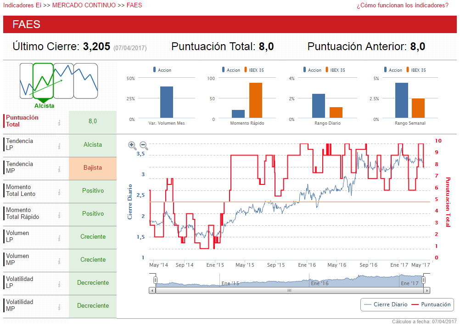Open info icon for Momento Total Rápido

tap(59, 215)
